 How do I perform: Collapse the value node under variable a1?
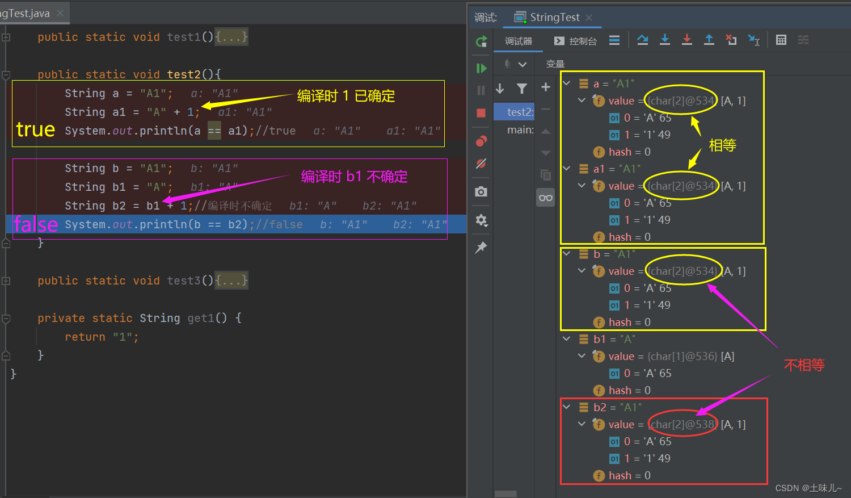tap(582, 186)
